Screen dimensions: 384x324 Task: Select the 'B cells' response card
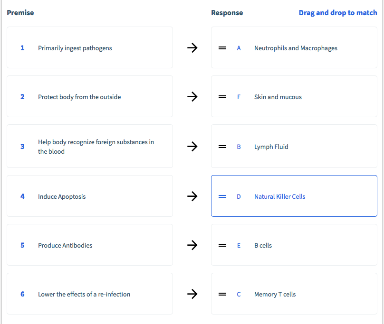tap(294, 245)
